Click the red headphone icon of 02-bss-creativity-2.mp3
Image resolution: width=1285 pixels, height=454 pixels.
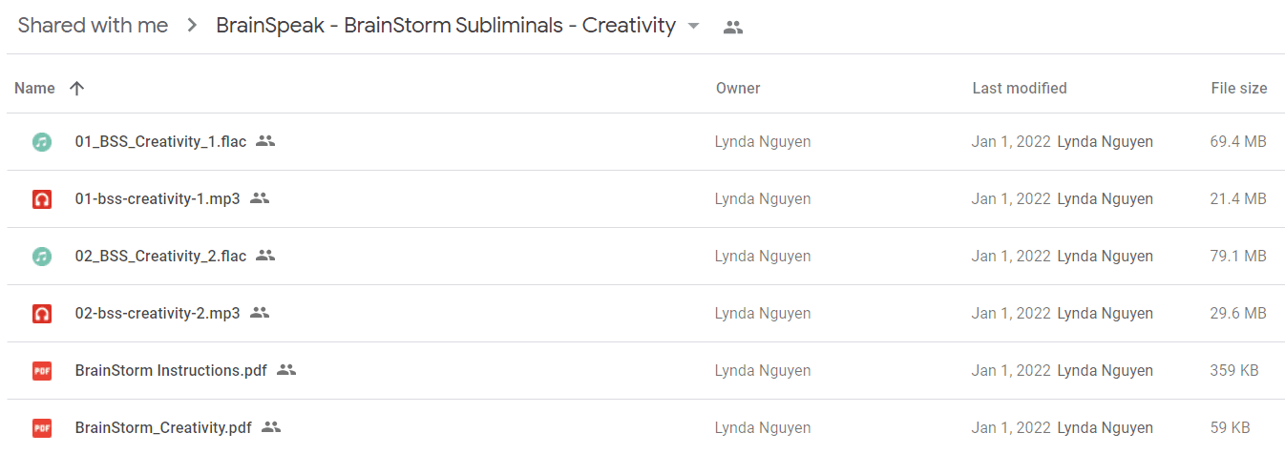pyautogui.click(x=41, y=314)
